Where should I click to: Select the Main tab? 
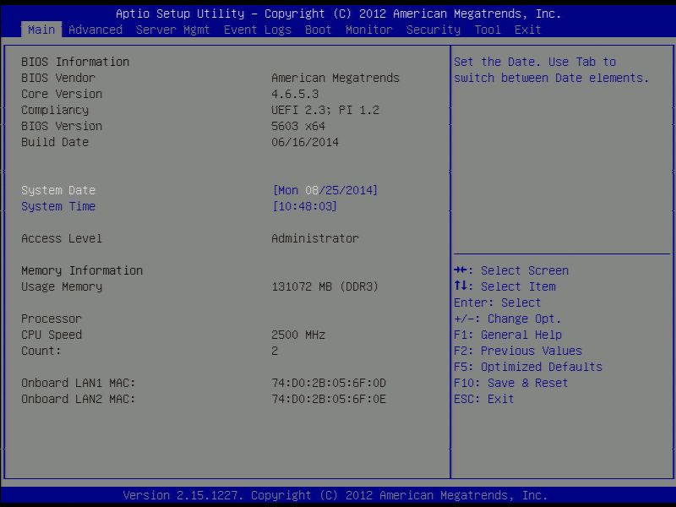pyautogui.click(x=41, y=30)
